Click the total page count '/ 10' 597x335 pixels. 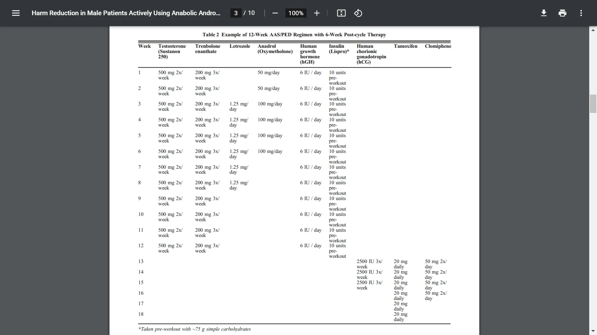click(x=249, y=13)
